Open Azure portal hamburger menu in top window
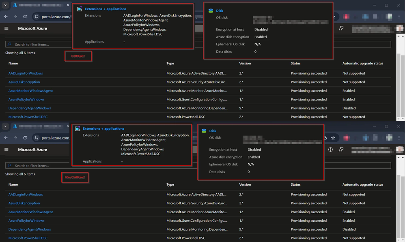This screenshot has width=405, height=242. tap(6, 28)
